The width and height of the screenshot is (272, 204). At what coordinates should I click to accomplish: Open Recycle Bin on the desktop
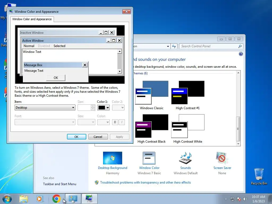[x=259, y=176]
